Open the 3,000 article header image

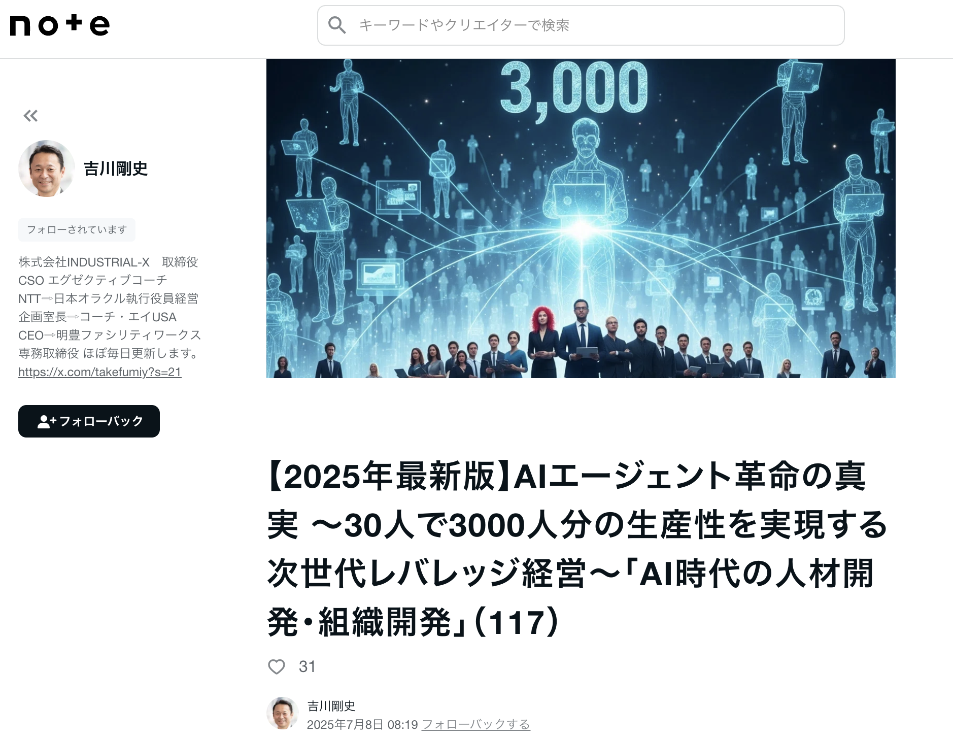[x=581, y=218]
